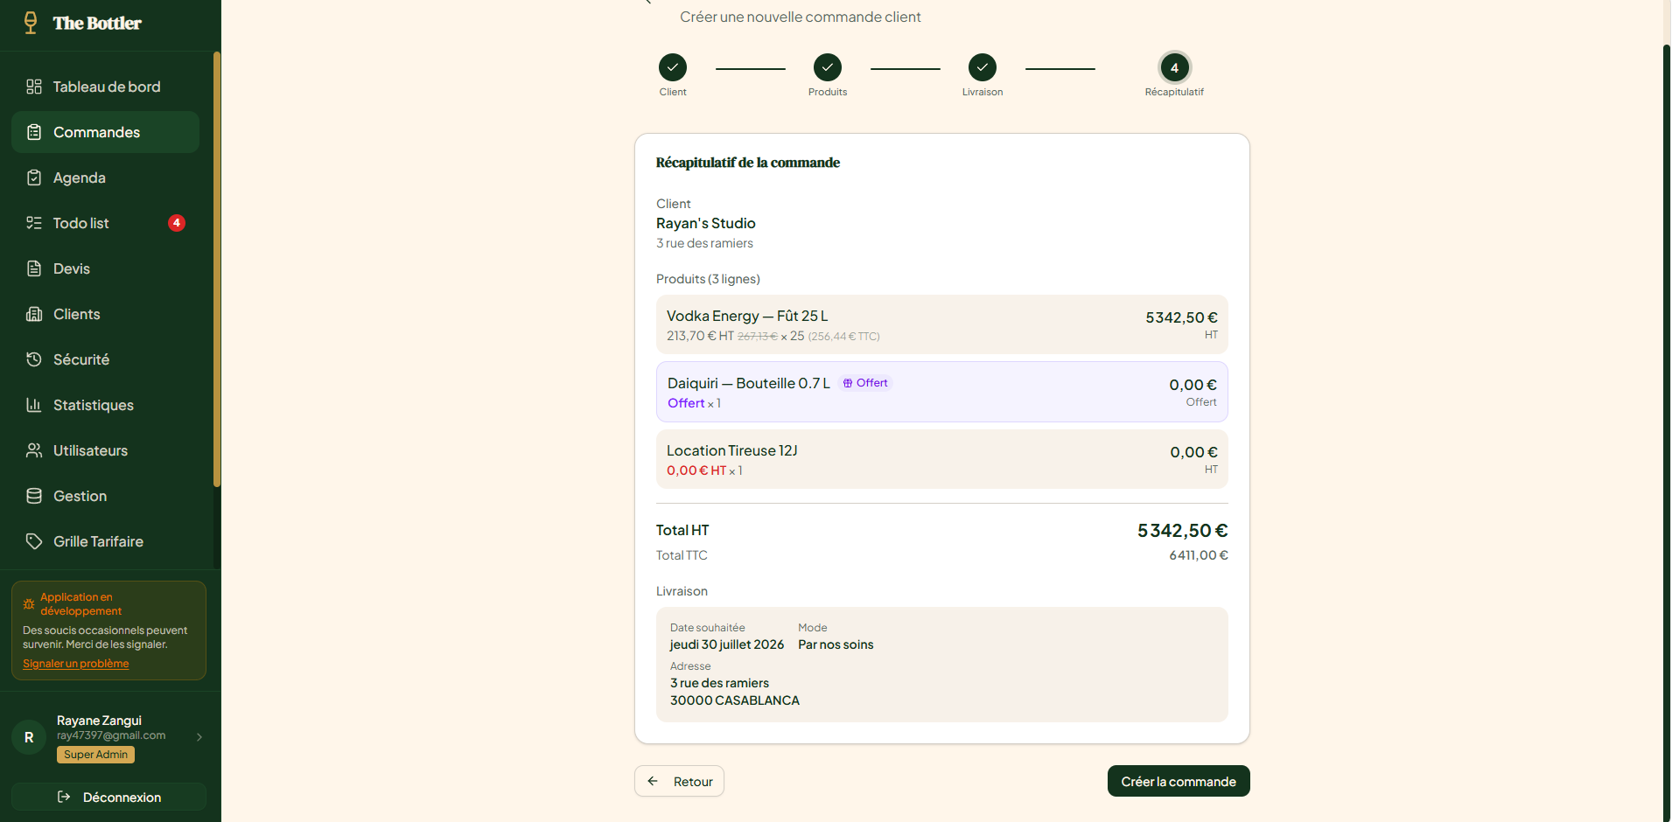Click the page vertical scrollbar

click(1667, 433)
